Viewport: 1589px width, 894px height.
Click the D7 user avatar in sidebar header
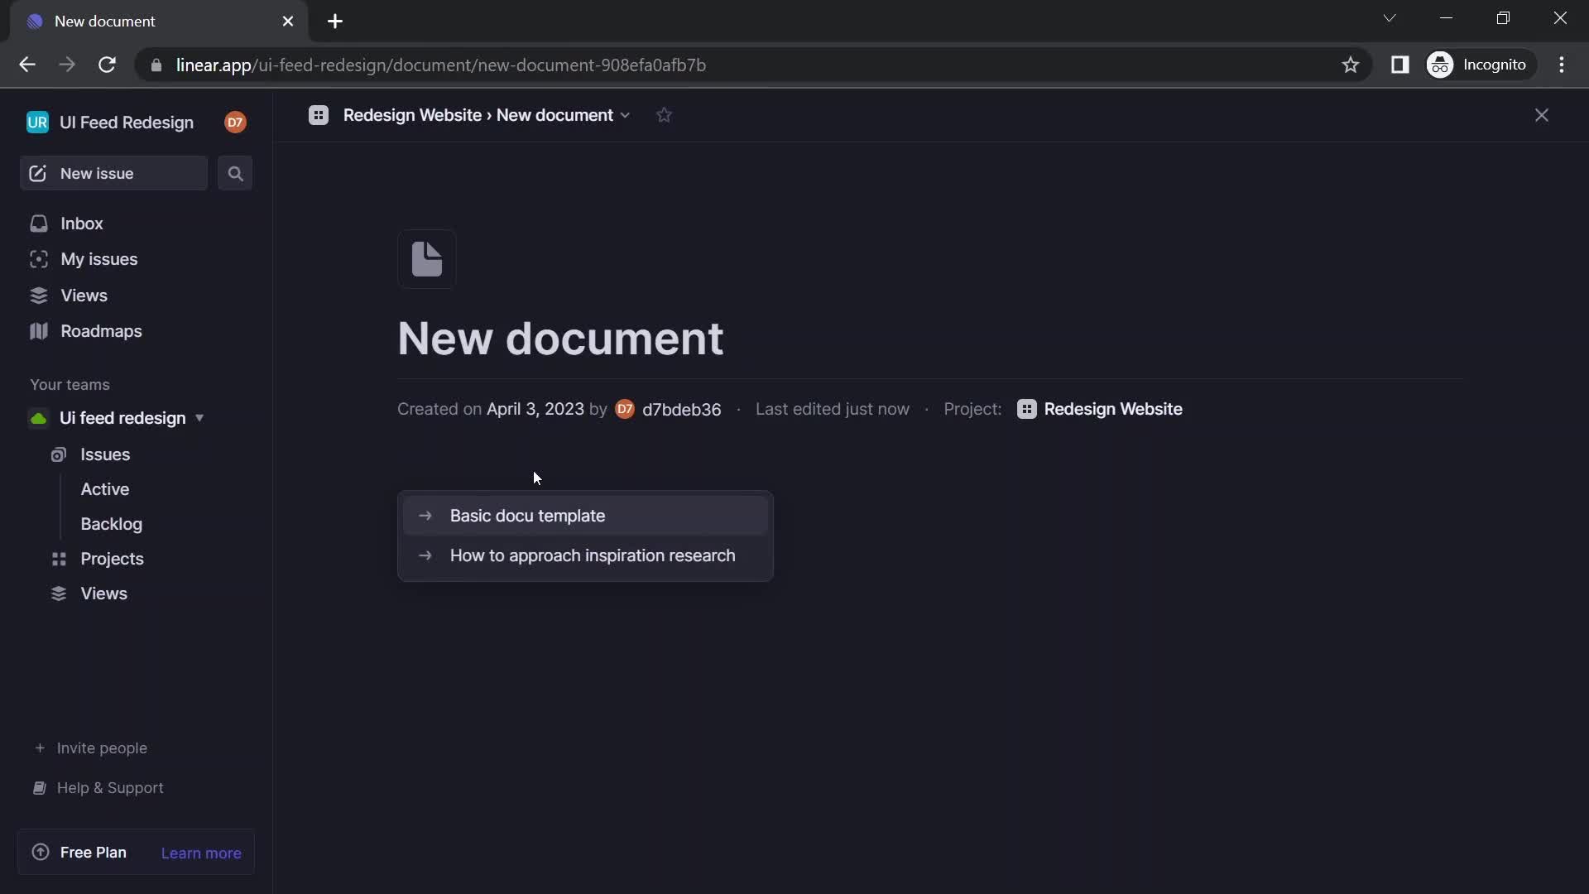pos(235,123)
